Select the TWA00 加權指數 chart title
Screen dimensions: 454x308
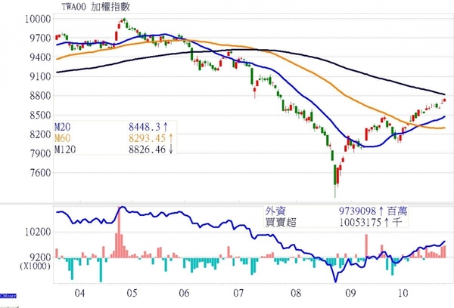92,8
